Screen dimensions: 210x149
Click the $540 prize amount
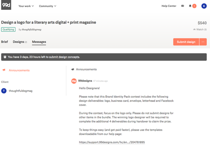(x=202, y=23)
